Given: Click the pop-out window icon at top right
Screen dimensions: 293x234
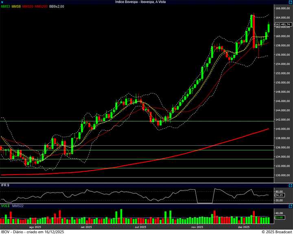Looking at the screenshot, I should pos(290,2).
